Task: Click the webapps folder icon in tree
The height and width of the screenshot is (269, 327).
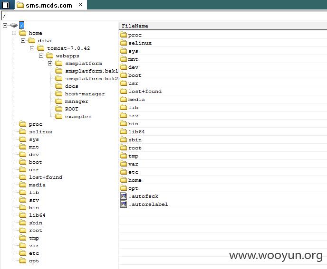Action: pyautogui.click(x=50, y=56)
